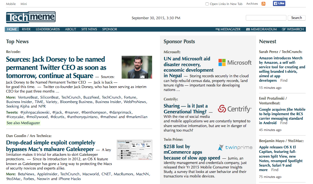The width and height of the screenshot is (313, 184).
Task: Open the Leaderboards section
Action: [x=48, y=29]
